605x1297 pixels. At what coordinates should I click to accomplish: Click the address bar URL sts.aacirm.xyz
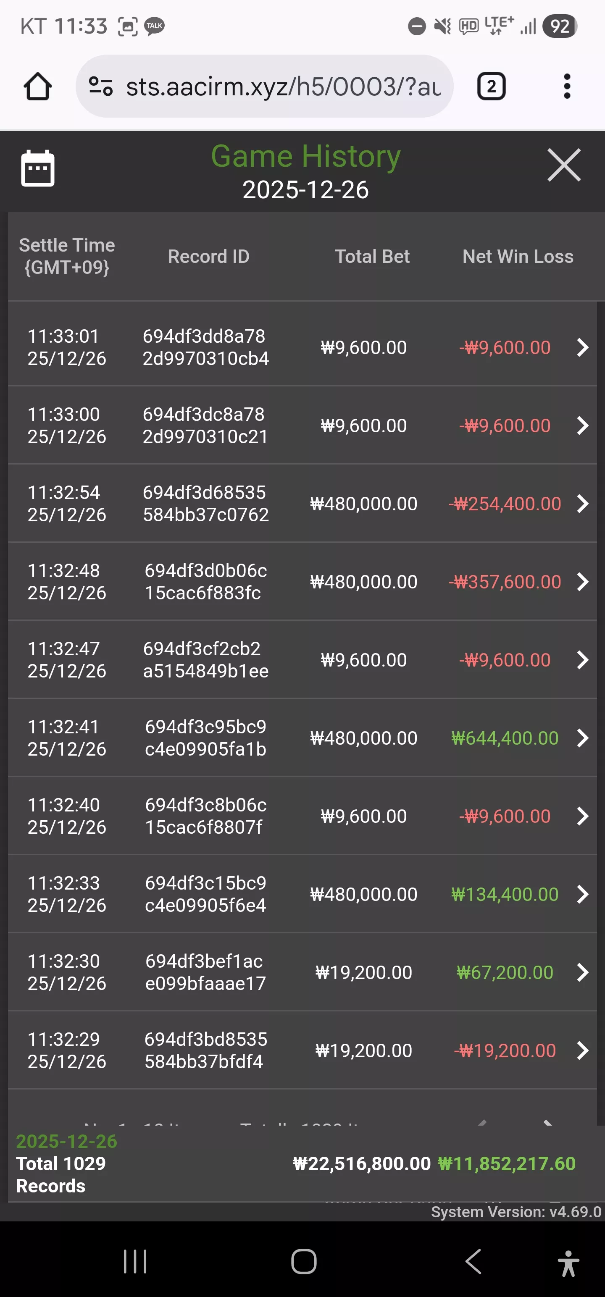pos(284,87)
